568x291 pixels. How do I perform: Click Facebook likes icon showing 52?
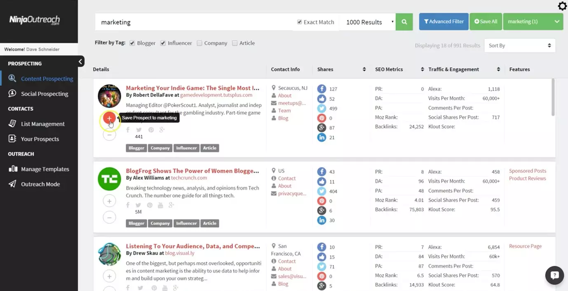pos(322,99)
